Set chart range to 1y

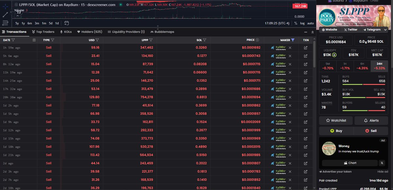point(23,23)
